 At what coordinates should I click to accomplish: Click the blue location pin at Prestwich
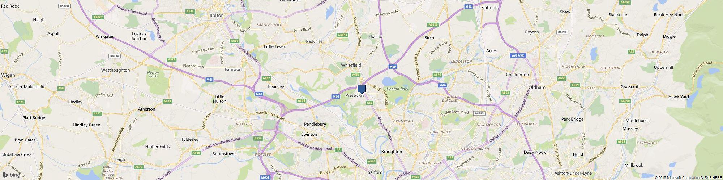[x=361, y=89]
